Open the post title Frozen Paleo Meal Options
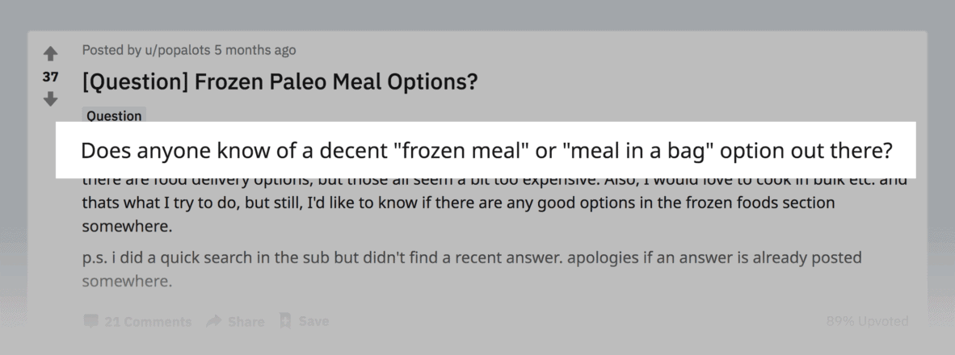 (280, 81)
